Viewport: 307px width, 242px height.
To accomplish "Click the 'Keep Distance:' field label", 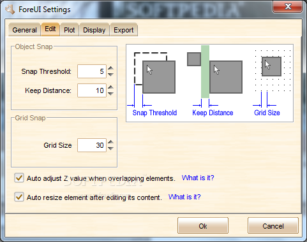I will coord(48,90).
